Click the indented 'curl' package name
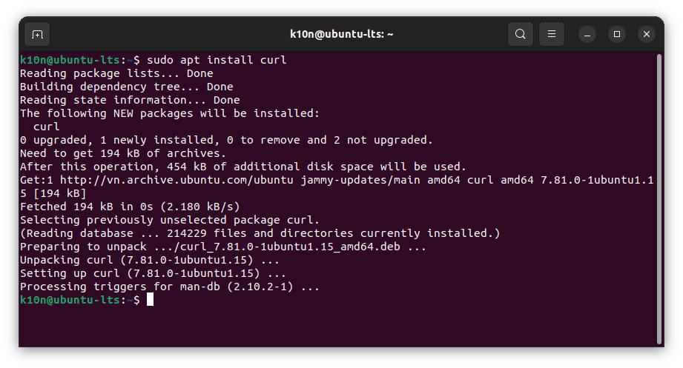The image size is (683, 368). (47, 127)
